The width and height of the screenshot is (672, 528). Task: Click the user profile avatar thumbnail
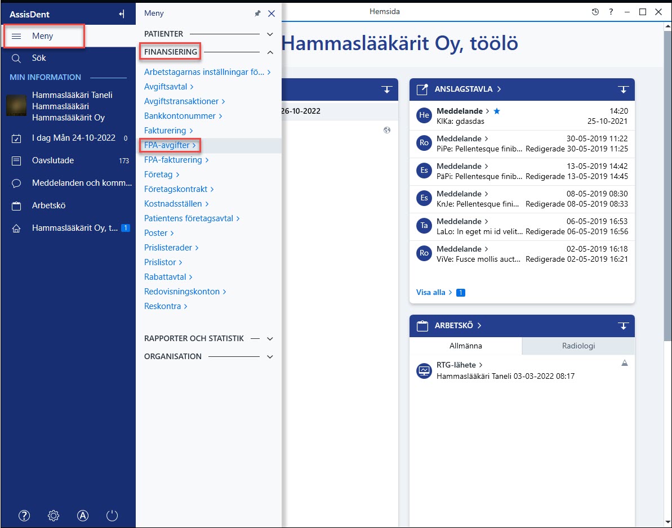(x=16, y=105)
